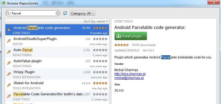
Task: Open the Sort by: name dropdown
Action: pos(96,21)
